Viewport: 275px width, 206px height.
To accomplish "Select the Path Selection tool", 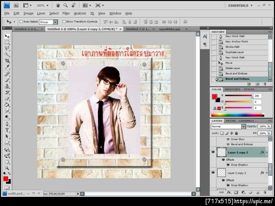I will [x=7, y=136].
